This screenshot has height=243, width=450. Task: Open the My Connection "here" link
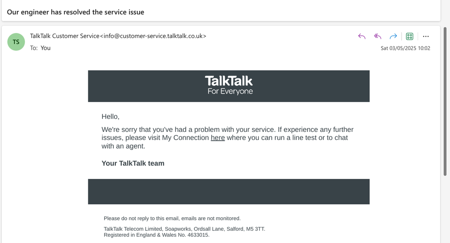pos(218,138)
